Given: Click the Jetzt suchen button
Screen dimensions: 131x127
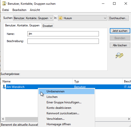Looking at the screenshot, I should (x=120, y=31).
